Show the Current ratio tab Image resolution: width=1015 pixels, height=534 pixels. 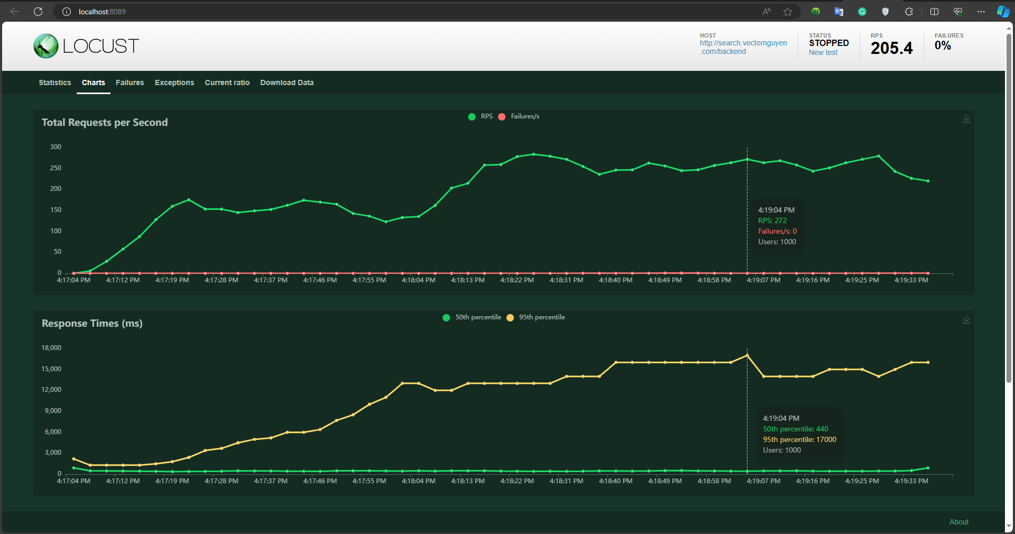(227, 82)
